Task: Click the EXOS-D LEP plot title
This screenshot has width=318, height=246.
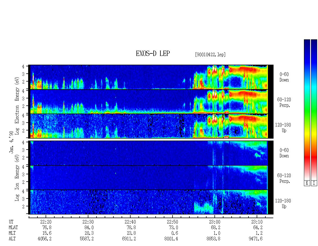Action: pyautogui.click(x=153, y=53)
